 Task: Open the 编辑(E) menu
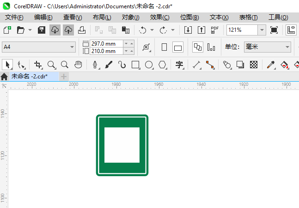pyautogui.click(x=43, y=18)
